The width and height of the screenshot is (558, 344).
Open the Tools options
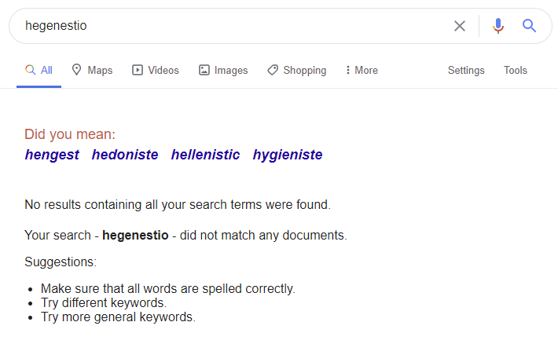click(x=516, y=70)
